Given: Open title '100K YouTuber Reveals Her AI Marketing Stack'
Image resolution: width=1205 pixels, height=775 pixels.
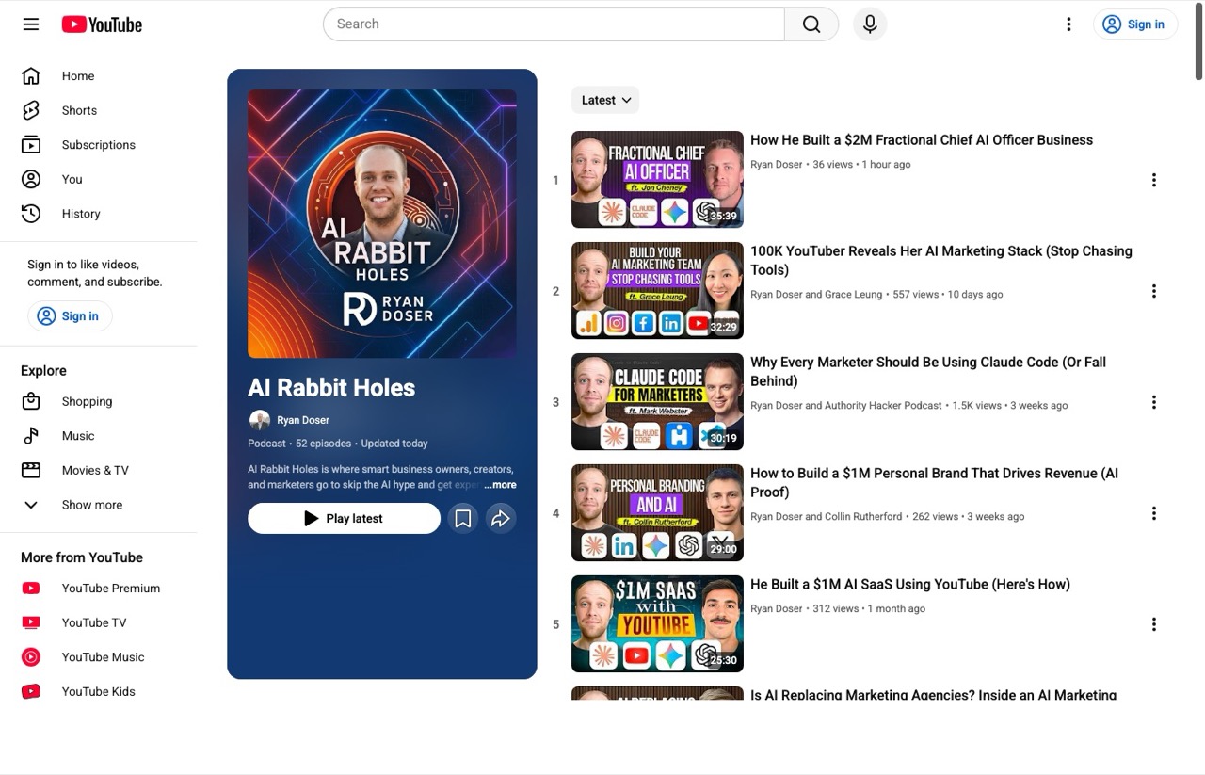Looking at the screenshot, I should [x=941, y=260].
